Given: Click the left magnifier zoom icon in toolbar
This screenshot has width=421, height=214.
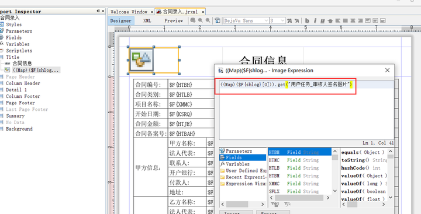Looking at the screenshot, I should 201,20.
